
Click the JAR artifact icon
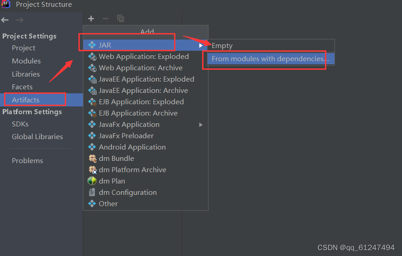[x=92, y=45]
